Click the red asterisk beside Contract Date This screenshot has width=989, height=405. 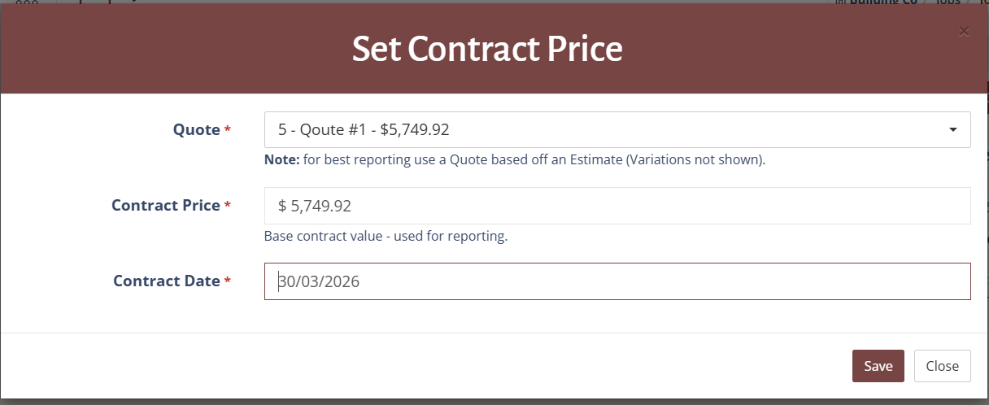click(x=227, y=282)
